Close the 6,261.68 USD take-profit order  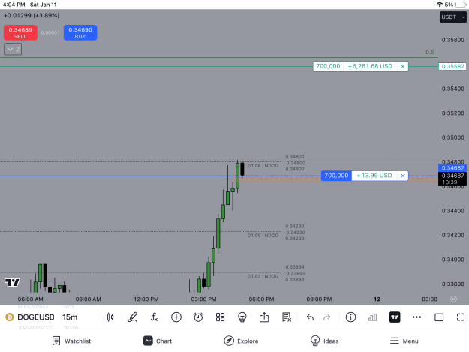coord(403,66)
